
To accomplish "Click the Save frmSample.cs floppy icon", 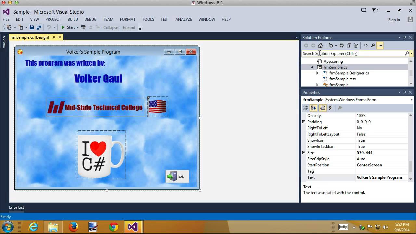I will 32,28.
